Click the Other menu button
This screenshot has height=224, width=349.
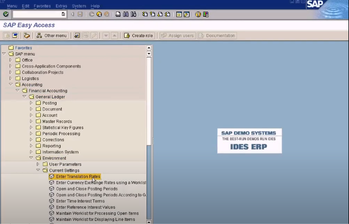pyautogui.click(x=52, y=36)
